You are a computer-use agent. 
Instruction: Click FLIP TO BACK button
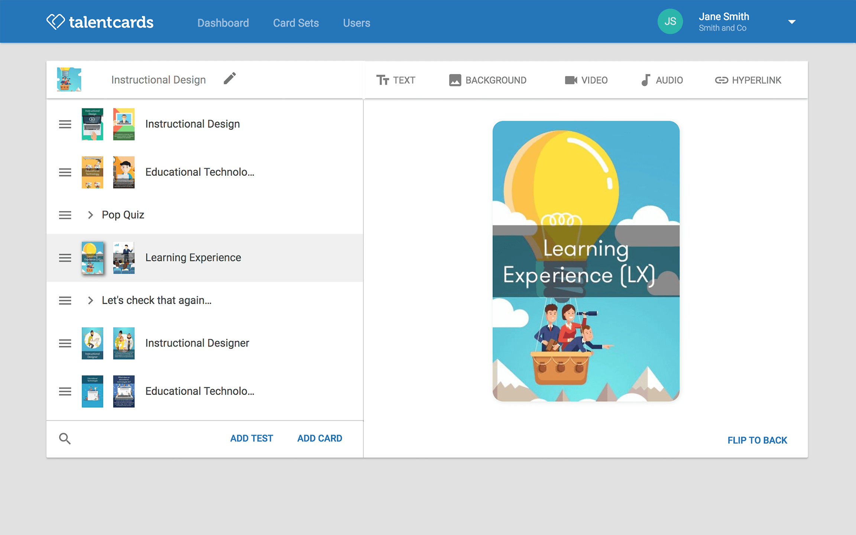click(757, 440)
